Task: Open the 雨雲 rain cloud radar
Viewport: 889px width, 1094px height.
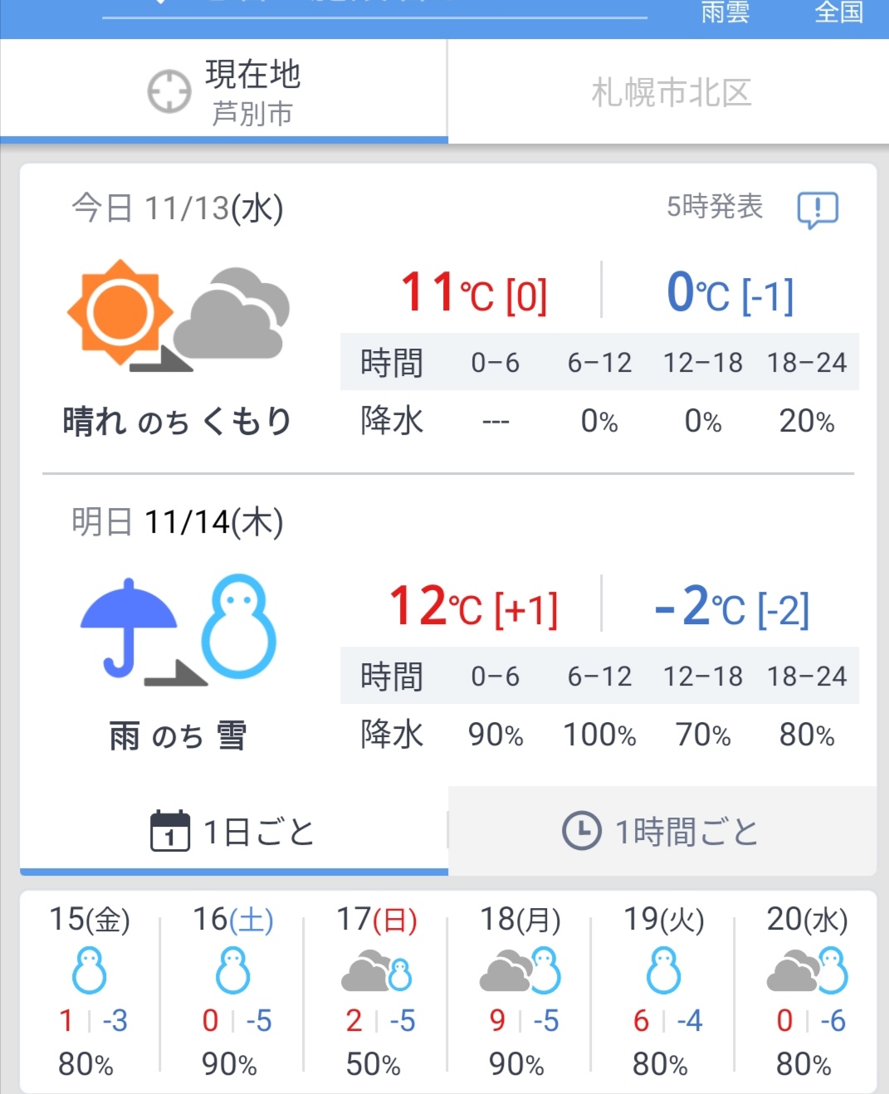Action: pyautogui.click(x=725, y=12)
